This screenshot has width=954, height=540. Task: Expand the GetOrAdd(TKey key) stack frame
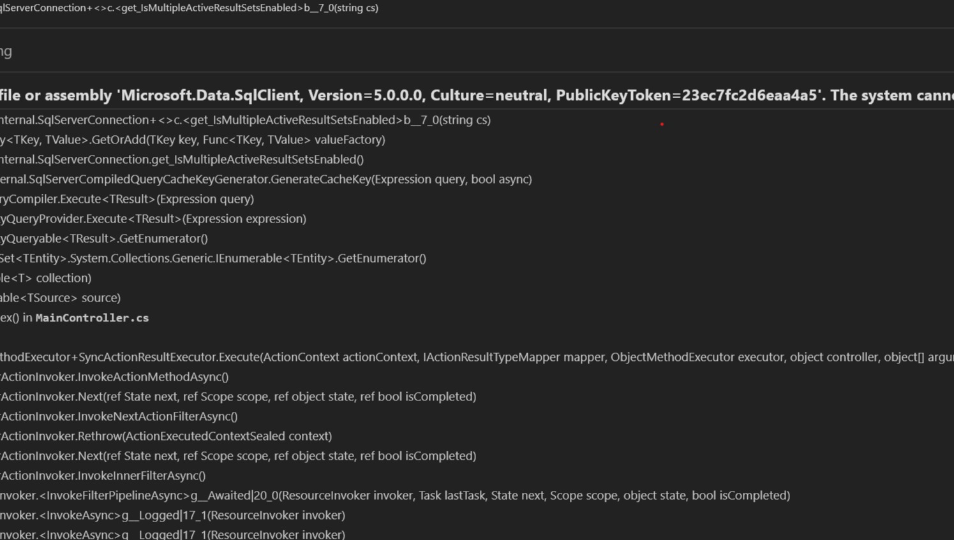(192, 140)
